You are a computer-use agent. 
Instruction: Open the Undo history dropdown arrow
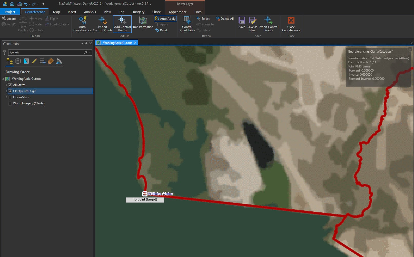pos(29,4)
